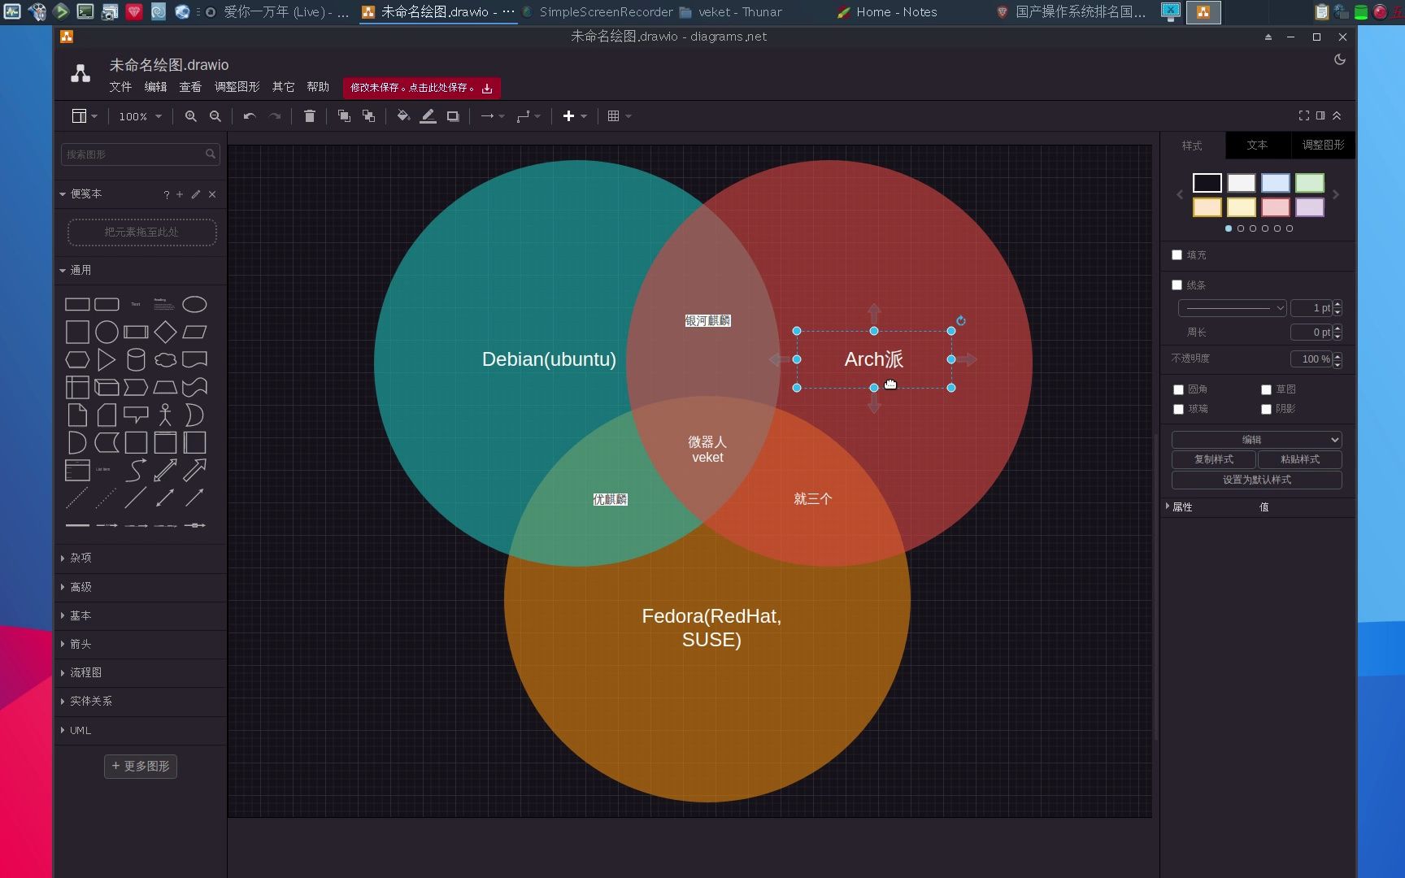Pick the light green style swatch
Screen dimensions: 1405x878
click(1310, 183)
